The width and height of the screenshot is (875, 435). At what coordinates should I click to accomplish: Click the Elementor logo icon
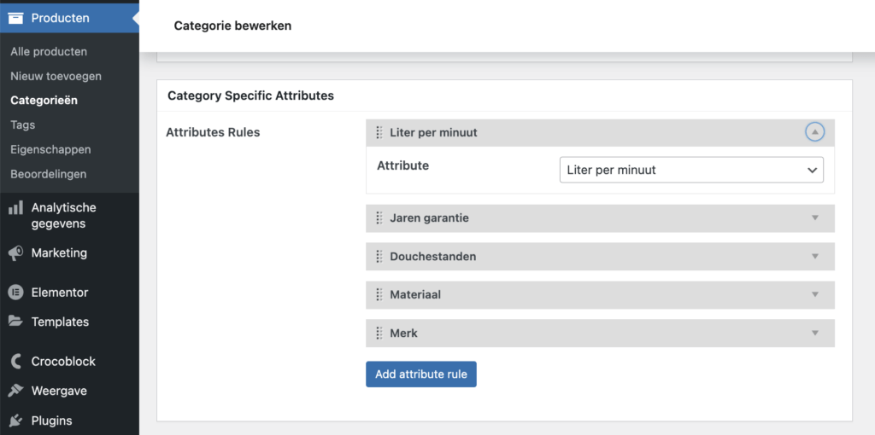(x=15, y=293)
